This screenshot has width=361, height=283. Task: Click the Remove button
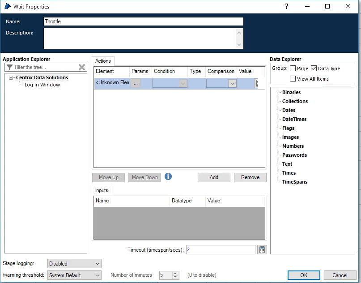point(250,177)
